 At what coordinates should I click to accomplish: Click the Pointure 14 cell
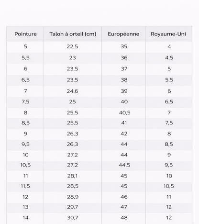(25, 218)
